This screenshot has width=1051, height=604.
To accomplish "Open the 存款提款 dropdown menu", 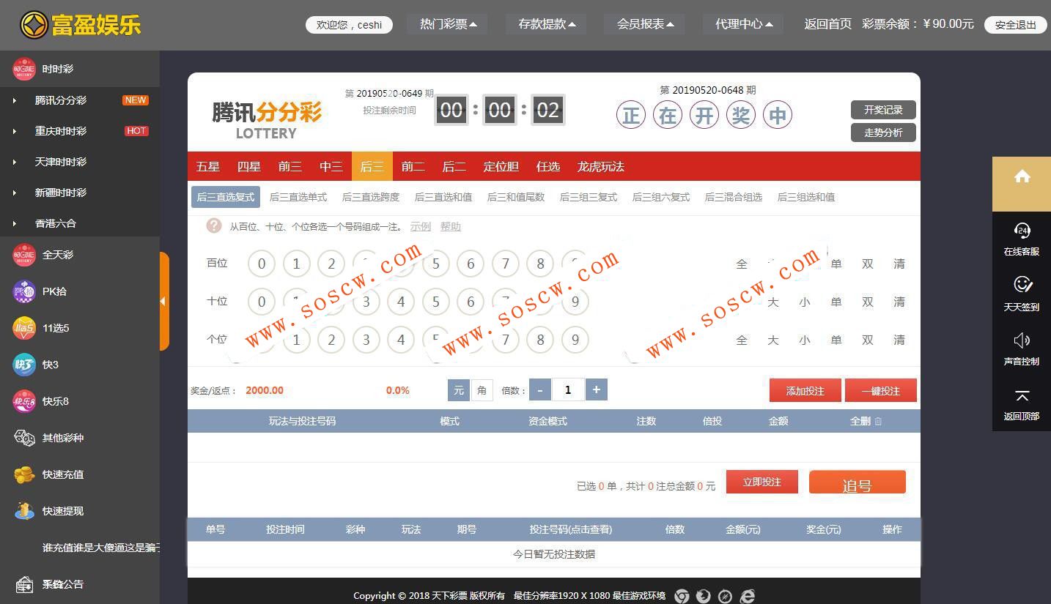I will point(546,24).
